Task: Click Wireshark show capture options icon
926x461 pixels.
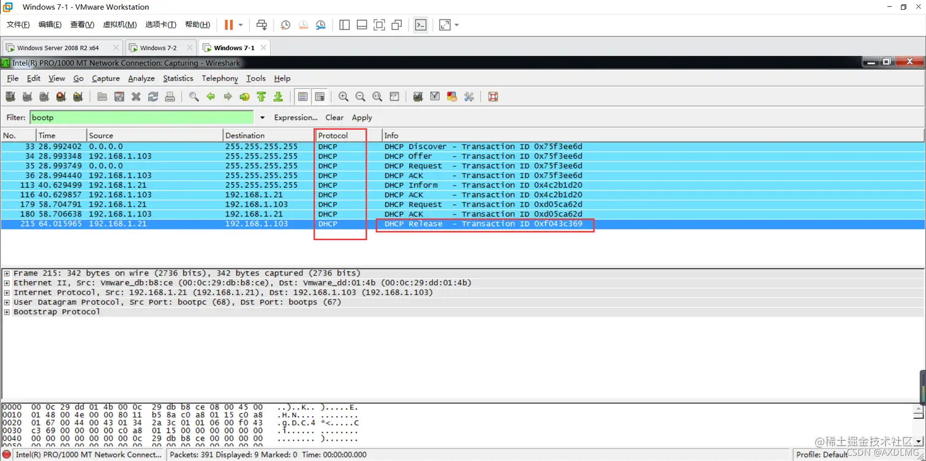Action: (27, 97)
